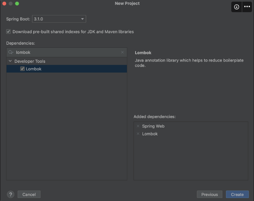
Task: Click the search magnifier icon in dependencies
Action: [x=11, y=52]
